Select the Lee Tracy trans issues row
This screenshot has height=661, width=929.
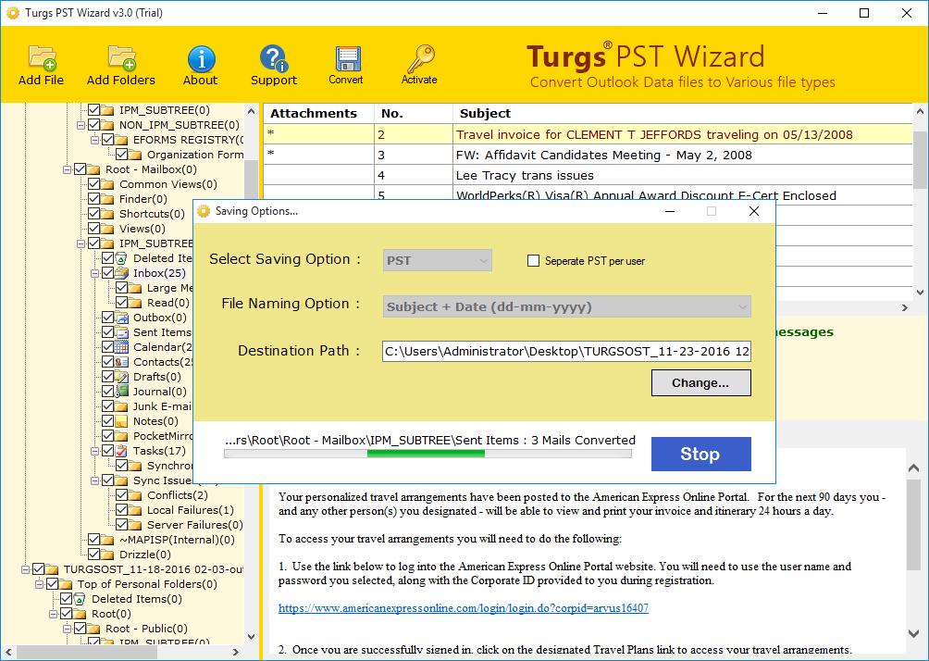pyautogui.click(x=588, y=176)
